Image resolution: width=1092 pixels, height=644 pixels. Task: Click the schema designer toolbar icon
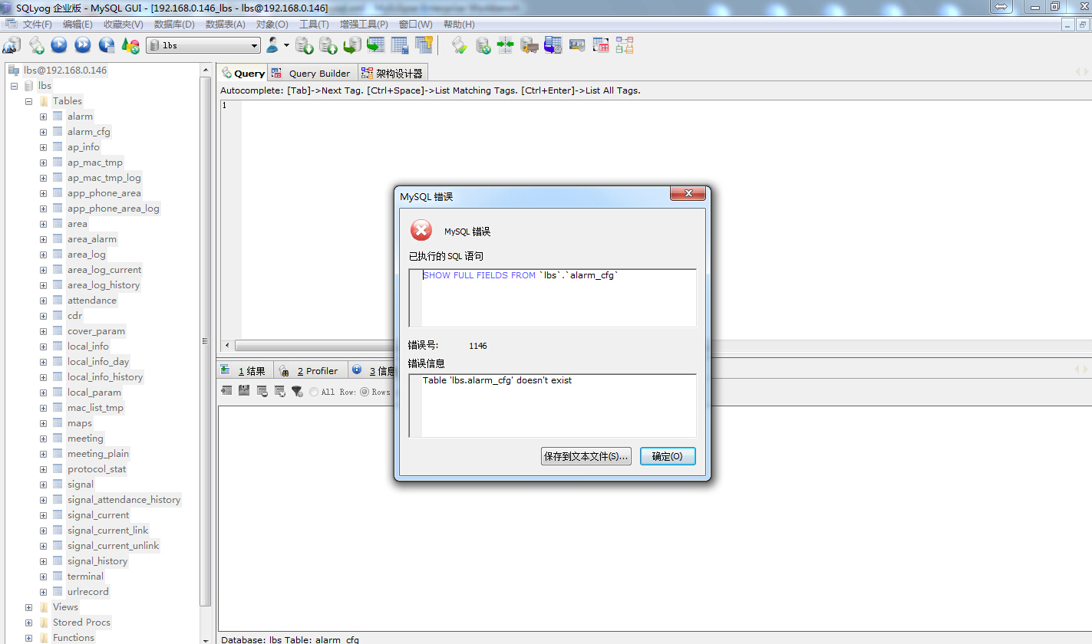pos(625,45)
